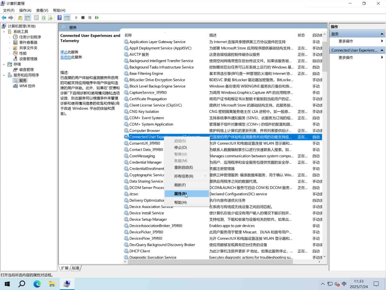Open 更多操作 submenu under 服务
Viewport: 386px width, 290px height.
[357, 41]
